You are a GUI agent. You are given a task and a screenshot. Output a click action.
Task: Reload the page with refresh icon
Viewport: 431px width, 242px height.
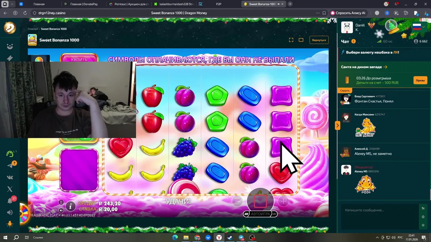[25, 13]
